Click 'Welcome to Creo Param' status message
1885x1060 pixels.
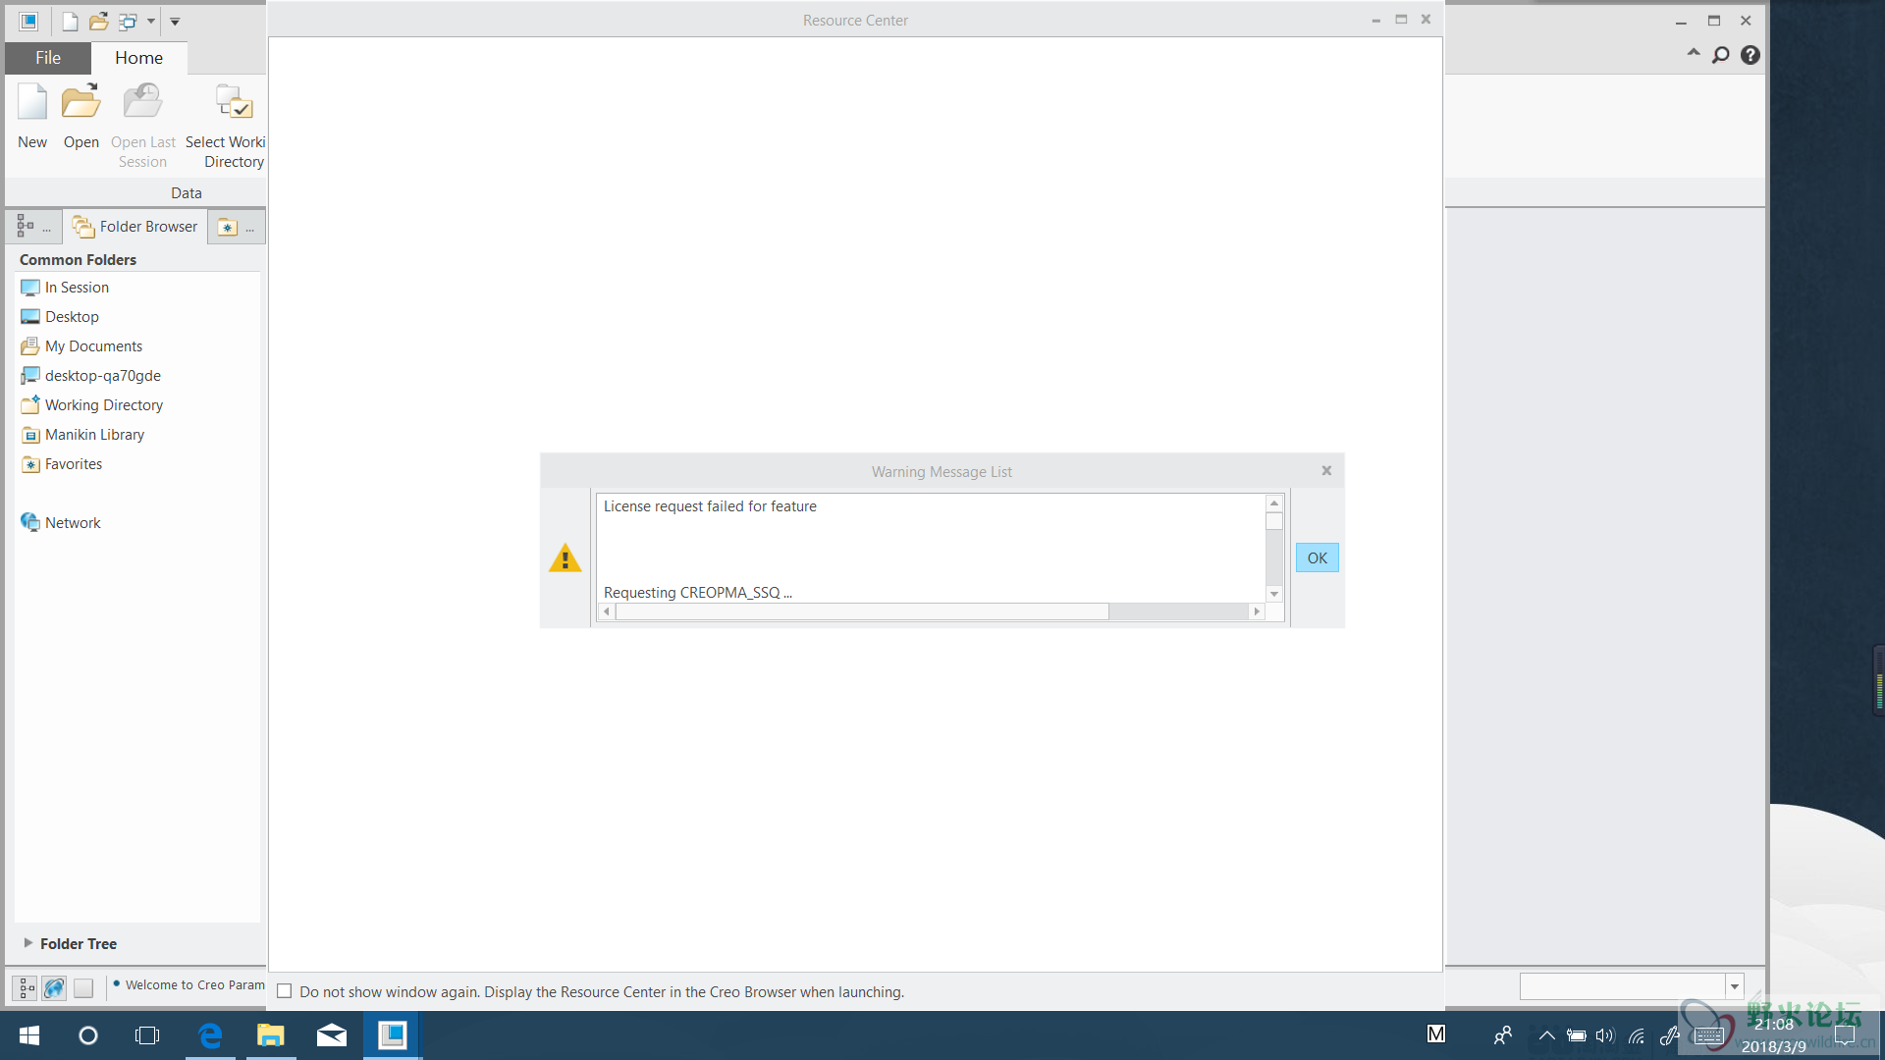(x=194, y=985)
